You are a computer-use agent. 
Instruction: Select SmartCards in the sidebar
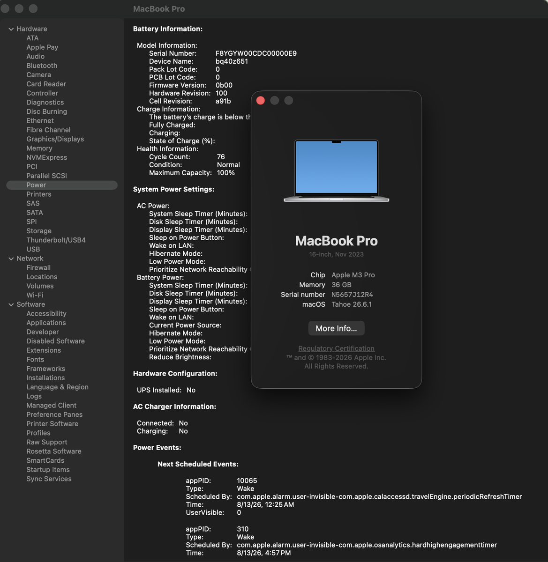tap(45, 460)
